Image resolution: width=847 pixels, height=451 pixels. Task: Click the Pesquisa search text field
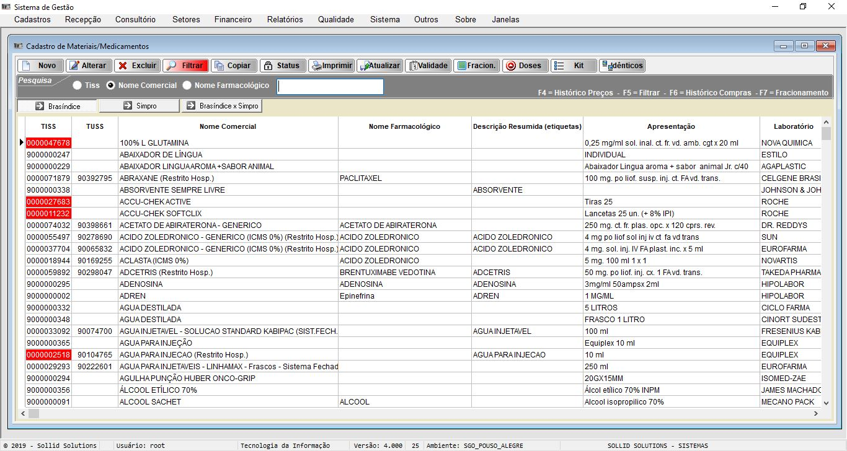point(330,87)
